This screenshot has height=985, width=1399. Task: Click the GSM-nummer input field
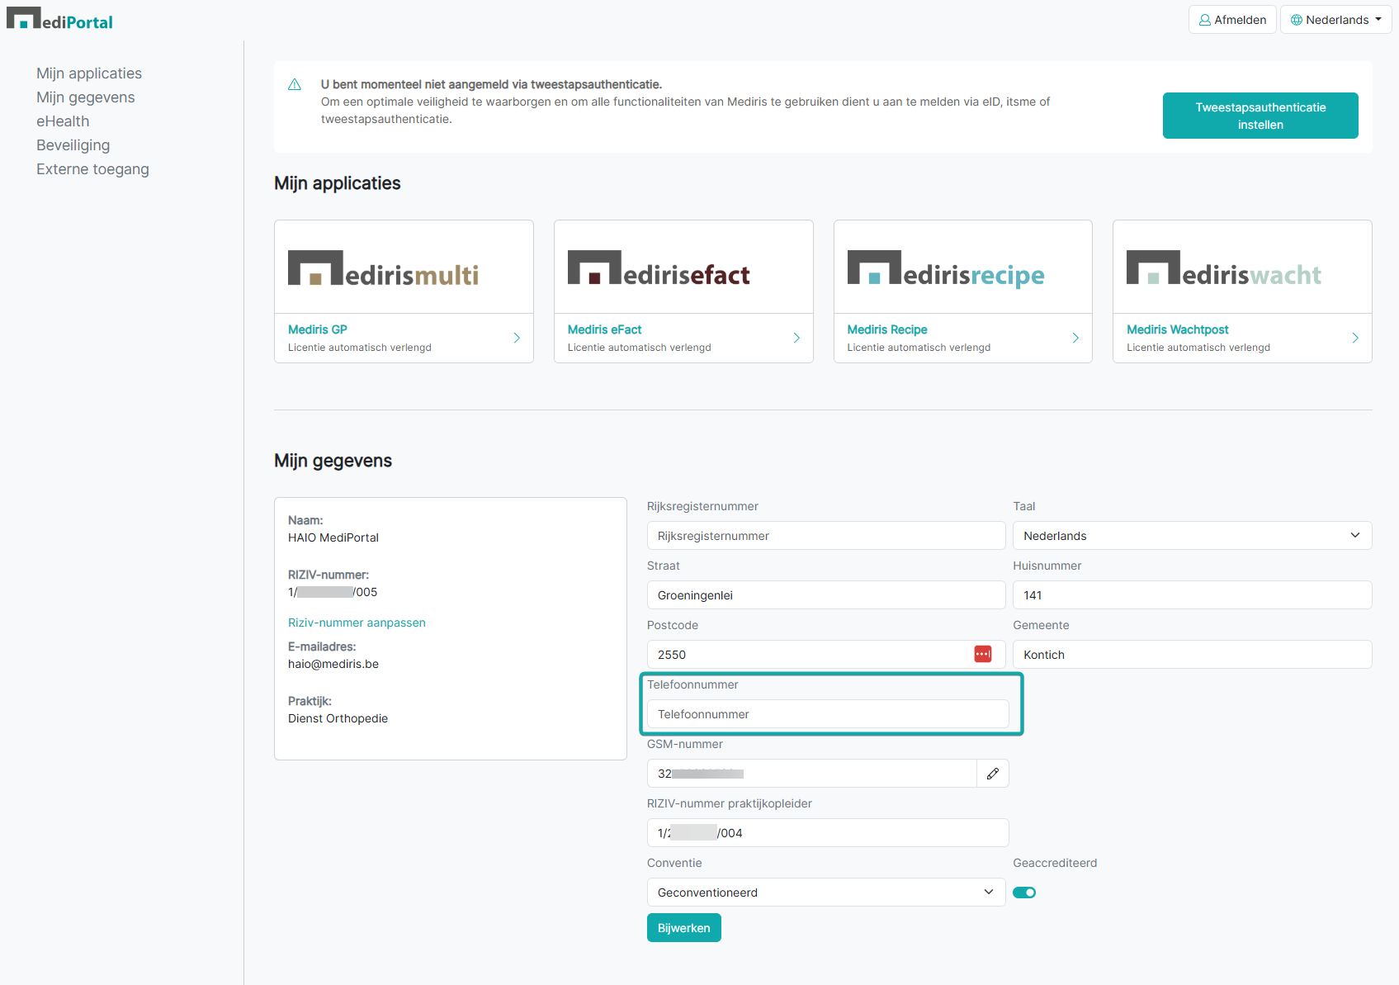click(812, 774)
